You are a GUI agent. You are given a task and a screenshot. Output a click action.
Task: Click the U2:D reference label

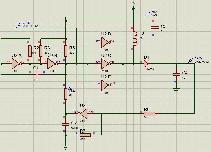106,34
